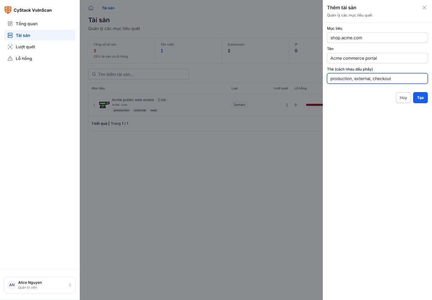Click the Tổng số tài sản stat card

(121, 51)
